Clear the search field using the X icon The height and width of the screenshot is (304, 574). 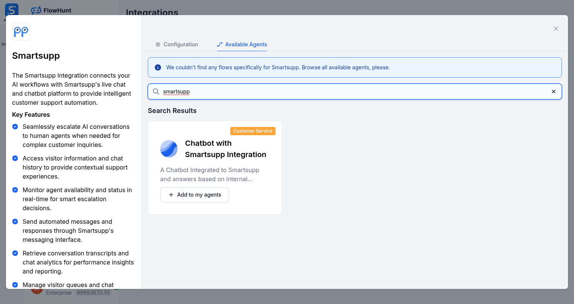click(x=554, y=92)
